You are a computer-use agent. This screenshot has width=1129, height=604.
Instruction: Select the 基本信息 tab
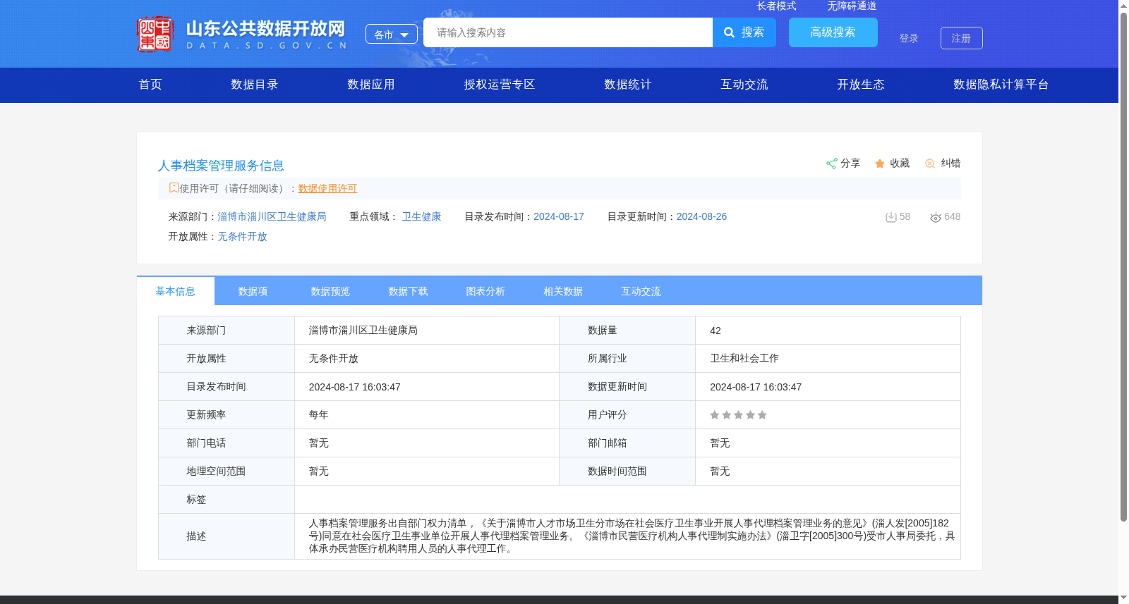coord(176,291)
